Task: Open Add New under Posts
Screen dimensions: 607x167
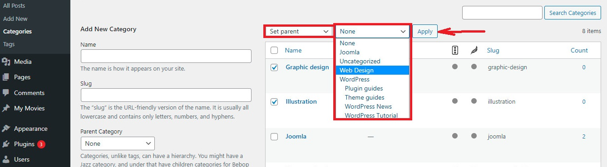Action: tap(15, 19)
